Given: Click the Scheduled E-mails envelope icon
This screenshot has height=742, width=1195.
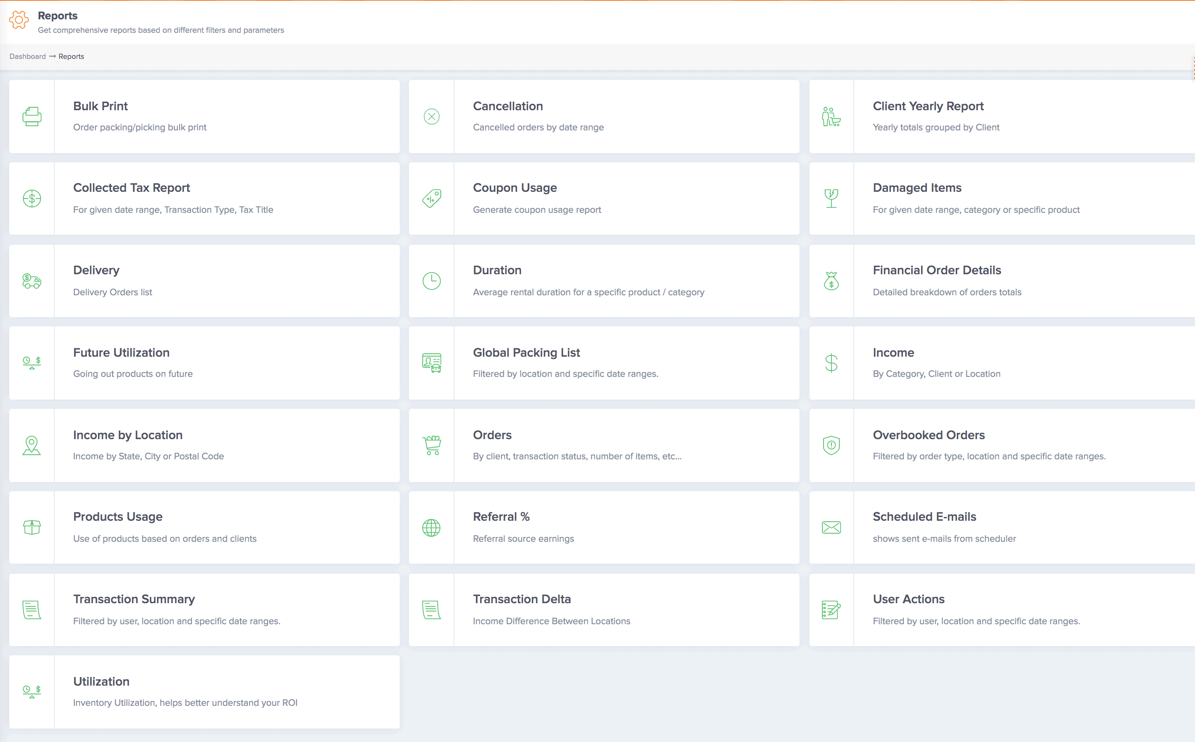Looking at the screenshot, I should 831,527.
